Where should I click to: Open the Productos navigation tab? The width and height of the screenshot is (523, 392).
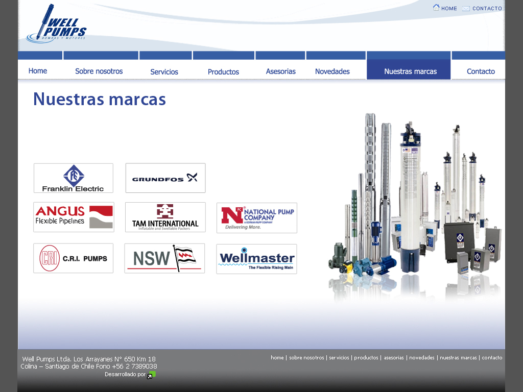click(x=223, y=72)
